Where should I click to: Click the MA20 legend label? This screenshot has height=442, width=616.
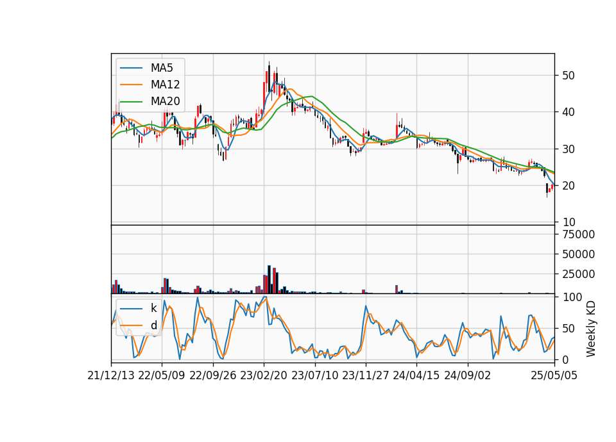pos(165,101)
